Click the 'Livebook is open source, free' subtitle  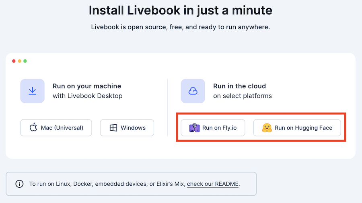[181, 27]
